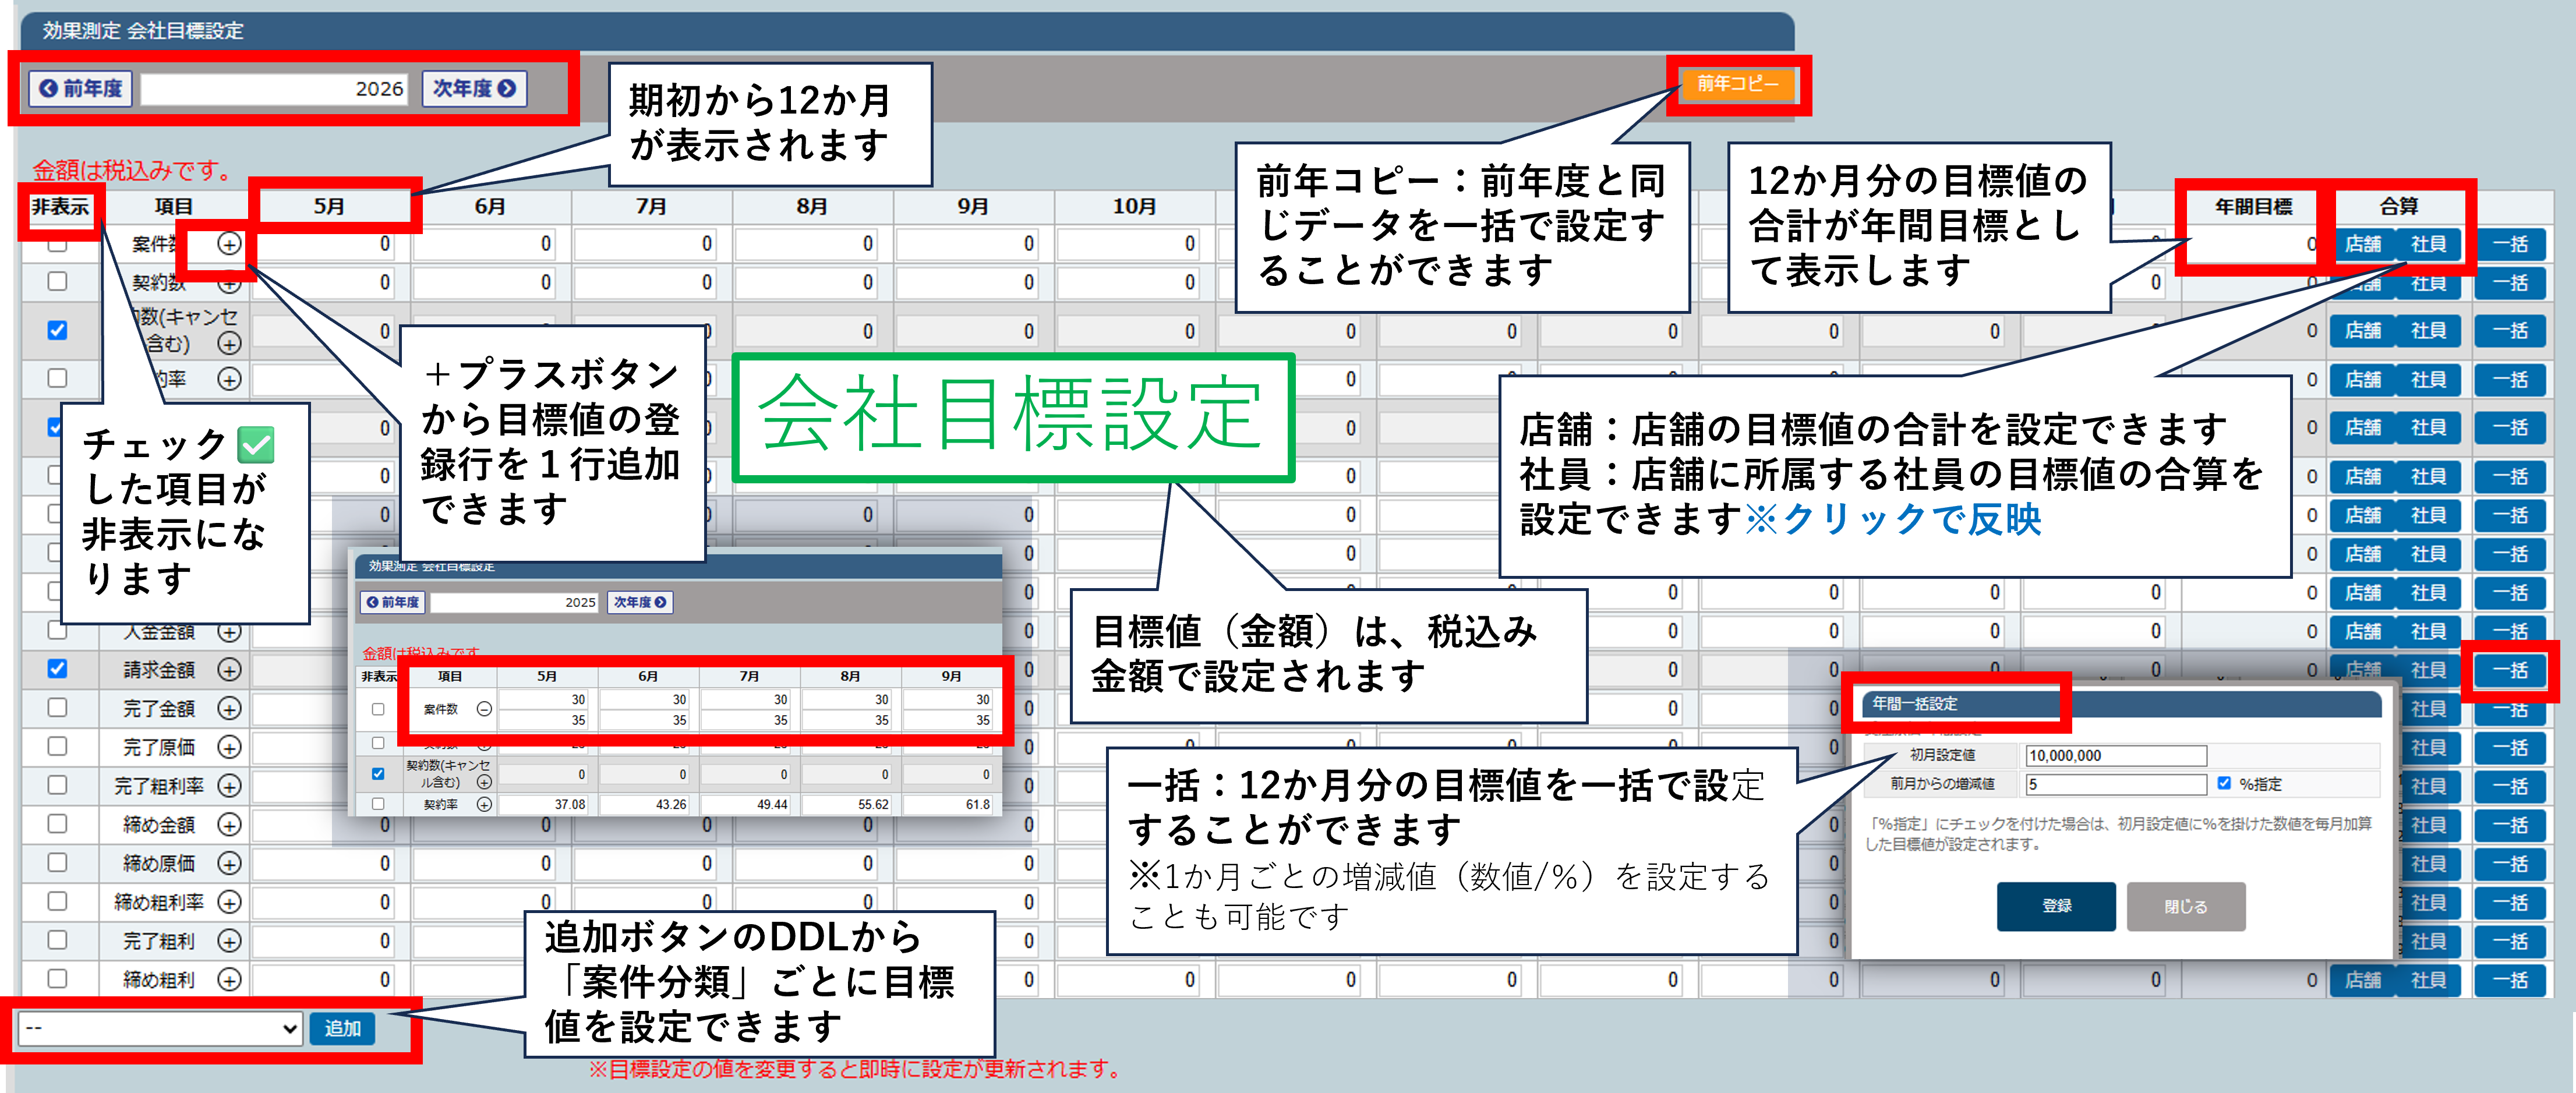Screen dimensions: 2576x1093
Task: Click plus icon beside 締め粗利率
Action: coord(229,902)
